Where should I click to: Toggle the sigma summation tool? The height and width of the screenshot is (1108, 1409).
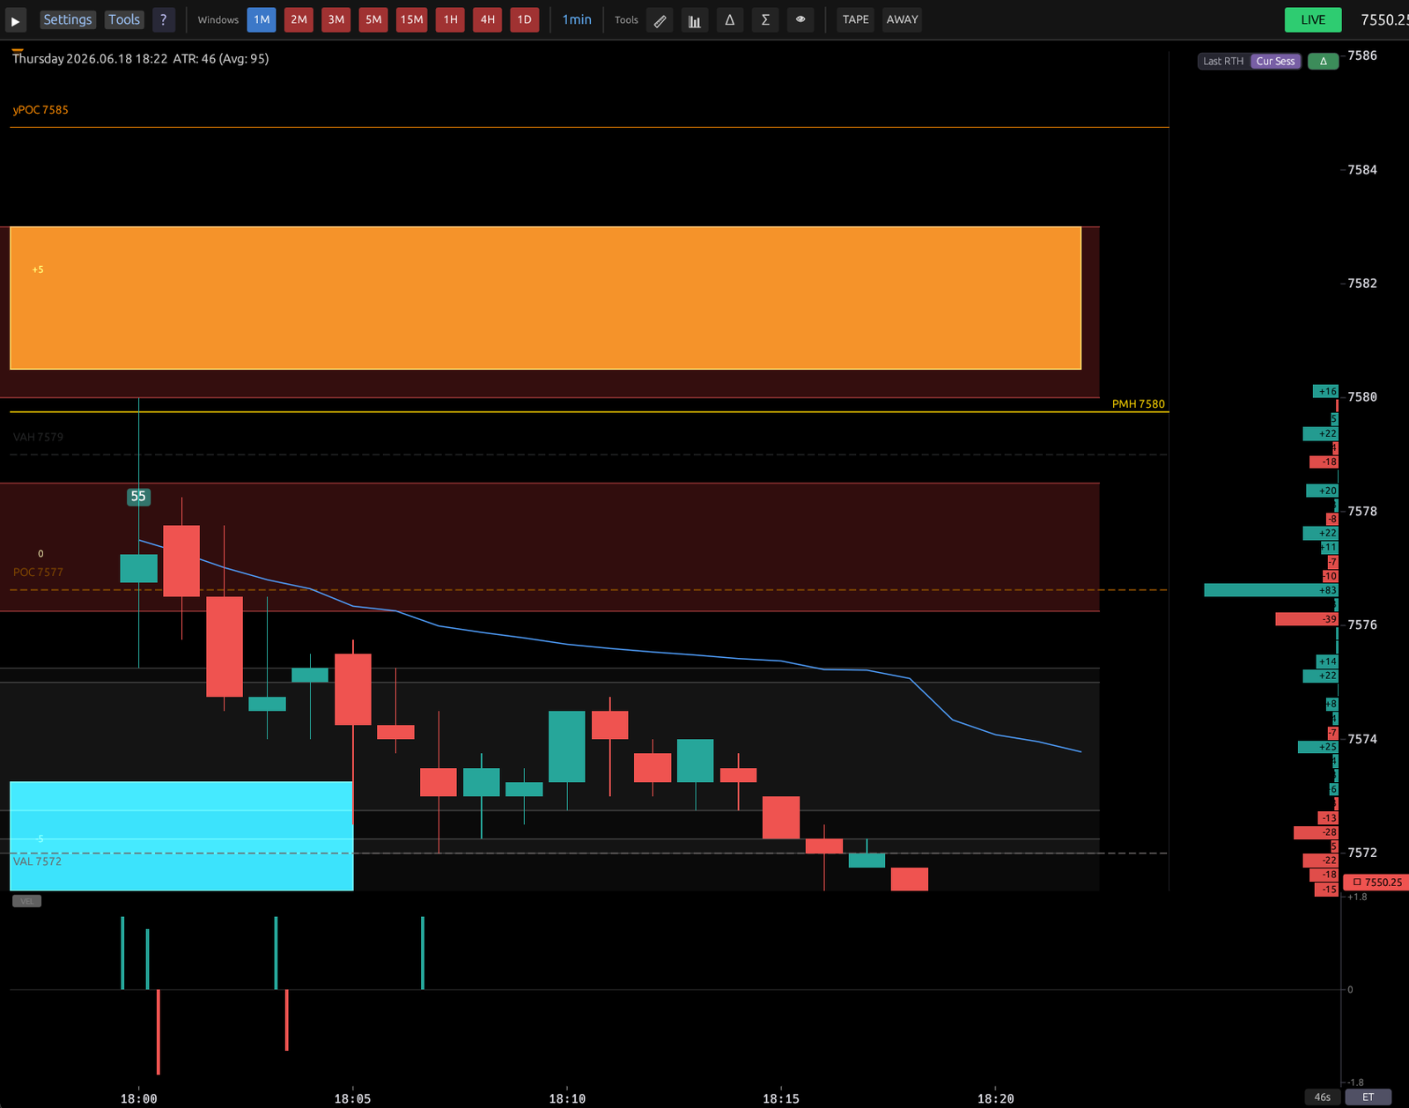coord(765,19)
